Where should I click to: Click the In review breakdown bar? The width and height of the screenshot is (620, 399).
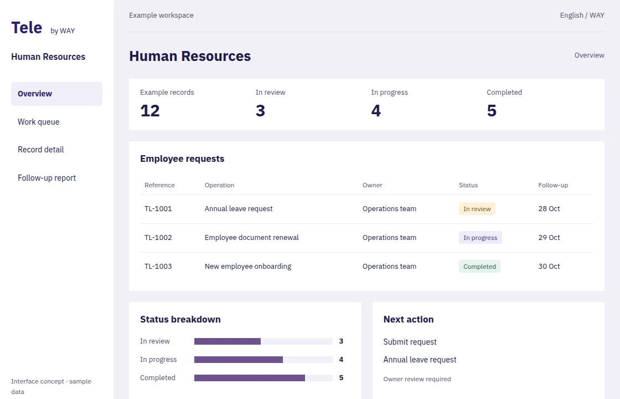click(x=263, y=341)
